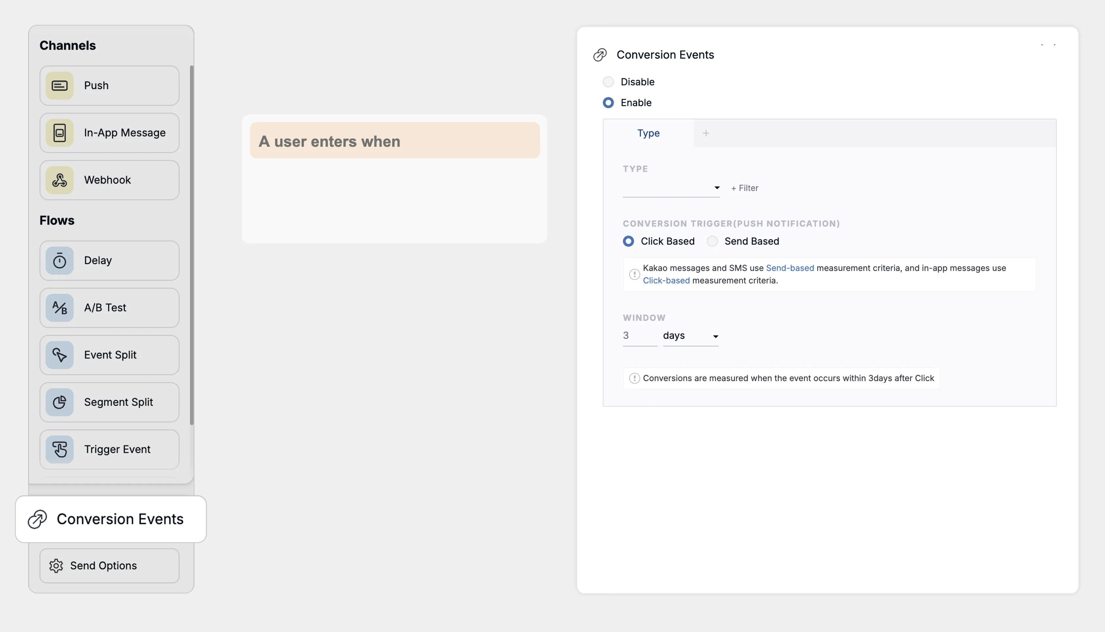Add the A/B Test flow block

(109, 308)
